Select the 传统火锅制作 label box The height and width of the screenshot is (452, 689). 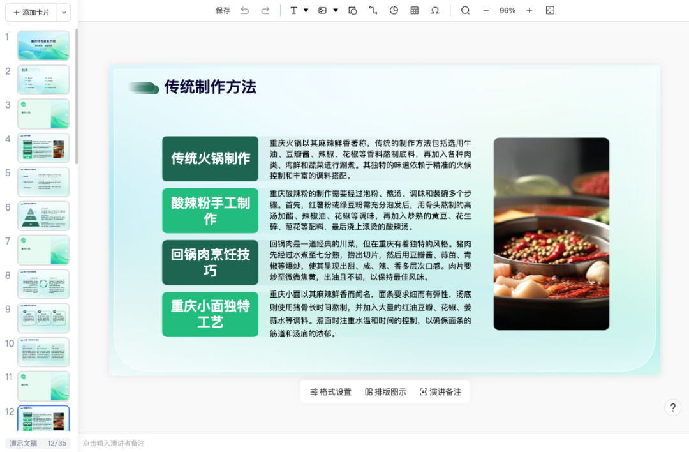pyautogui.click(x=211, y=159)
